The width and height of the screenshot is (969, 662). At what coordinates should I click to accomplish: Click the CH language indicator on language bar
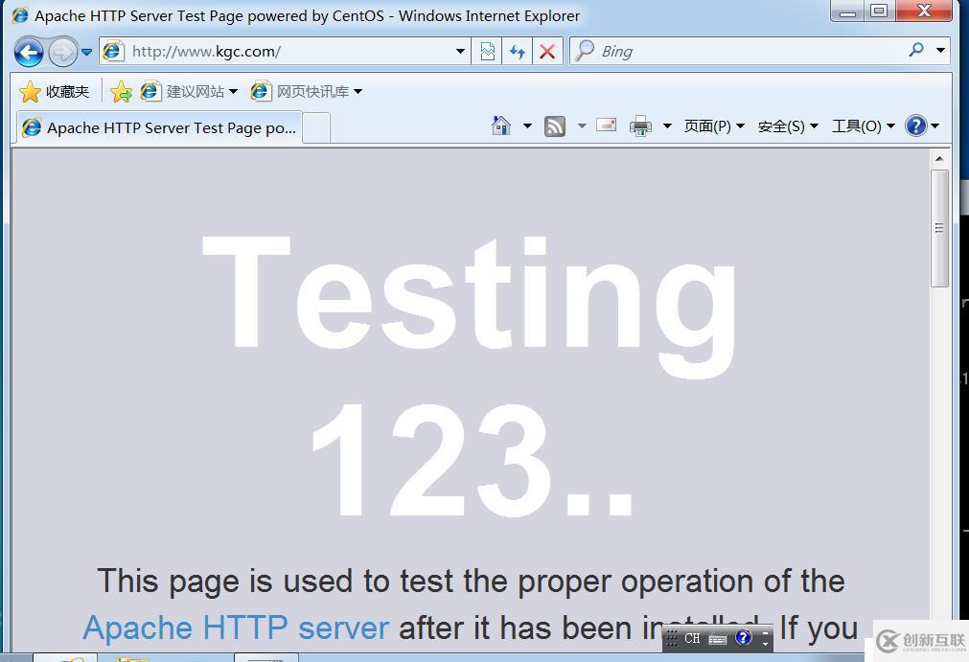point(692,638)
